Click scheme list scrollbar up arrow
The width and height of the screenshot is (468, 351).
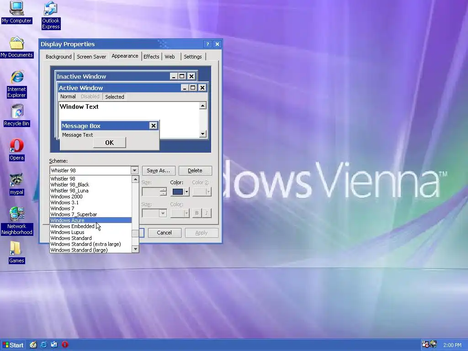(x=135, y=179)
